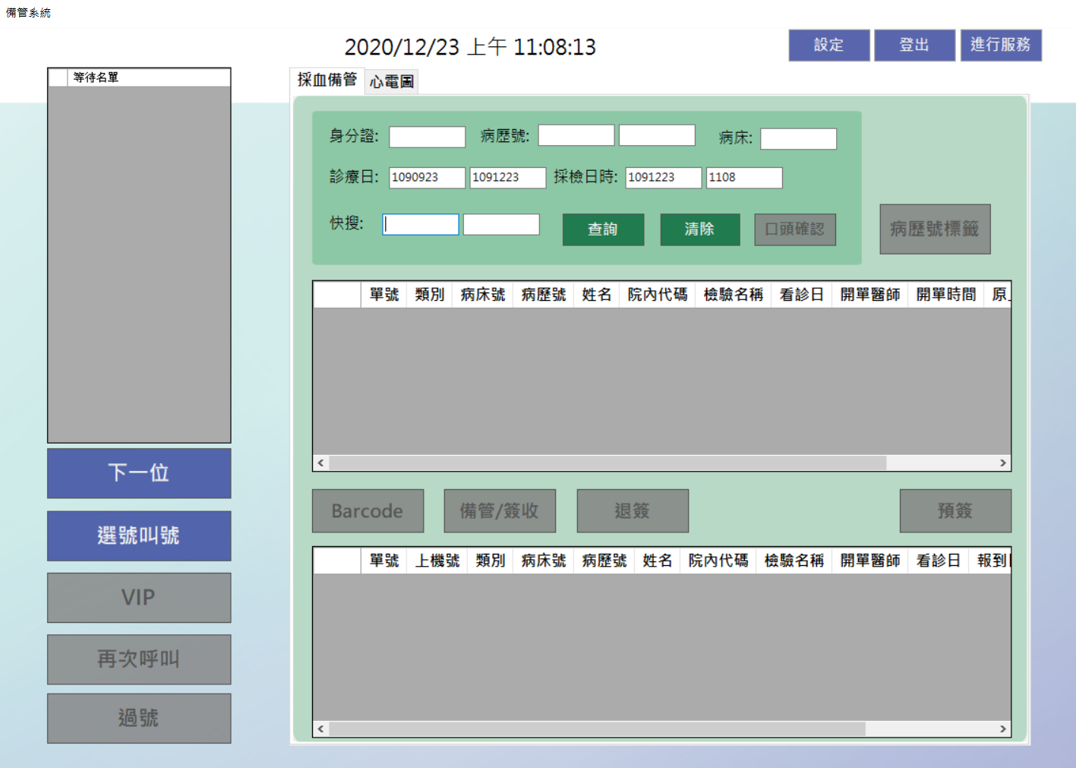Image resolution: width=1076 pixels, height=768 pixels.
Task: Click the Barcode button
Action: click(368, 511)
